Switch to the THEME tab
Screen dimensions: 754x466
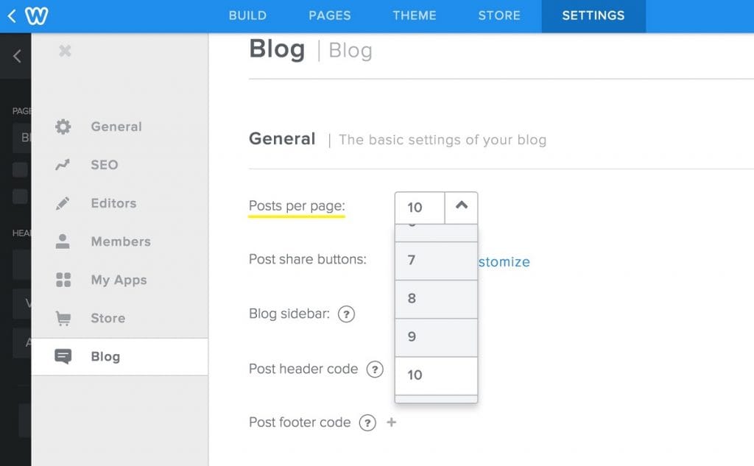coord(415,16)
